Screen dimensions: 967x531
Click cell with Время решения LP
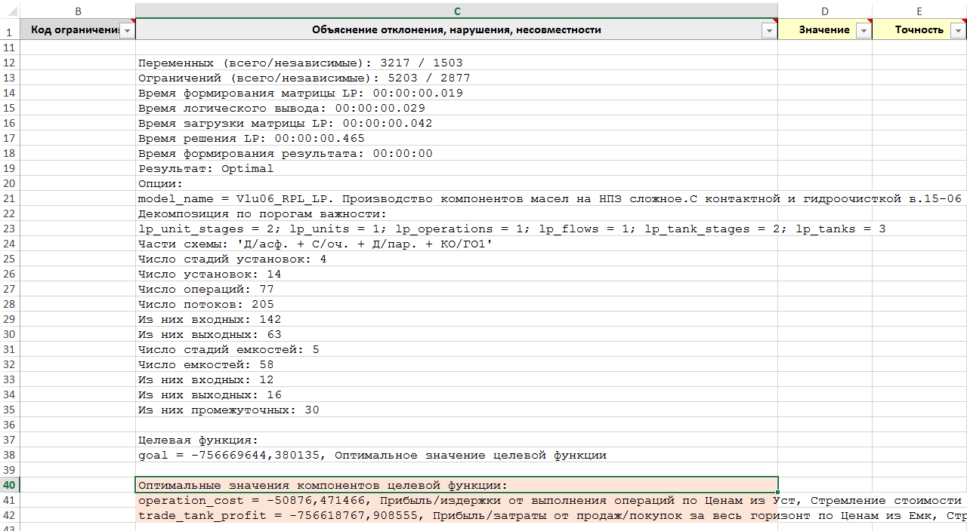point(456,138)
